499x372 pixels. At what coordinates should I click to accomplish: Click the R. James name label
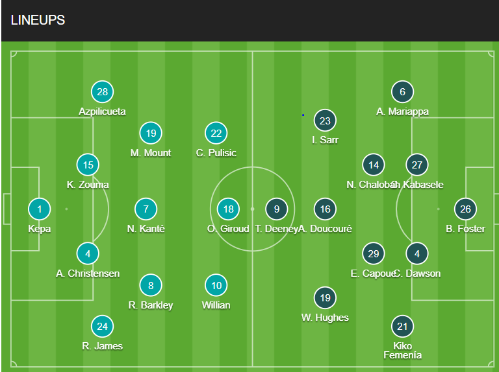click(102, 346)
